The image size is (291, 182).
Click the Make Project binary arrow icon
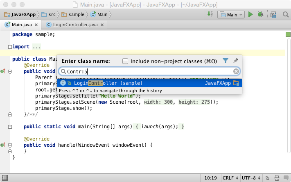pos(210,14)
